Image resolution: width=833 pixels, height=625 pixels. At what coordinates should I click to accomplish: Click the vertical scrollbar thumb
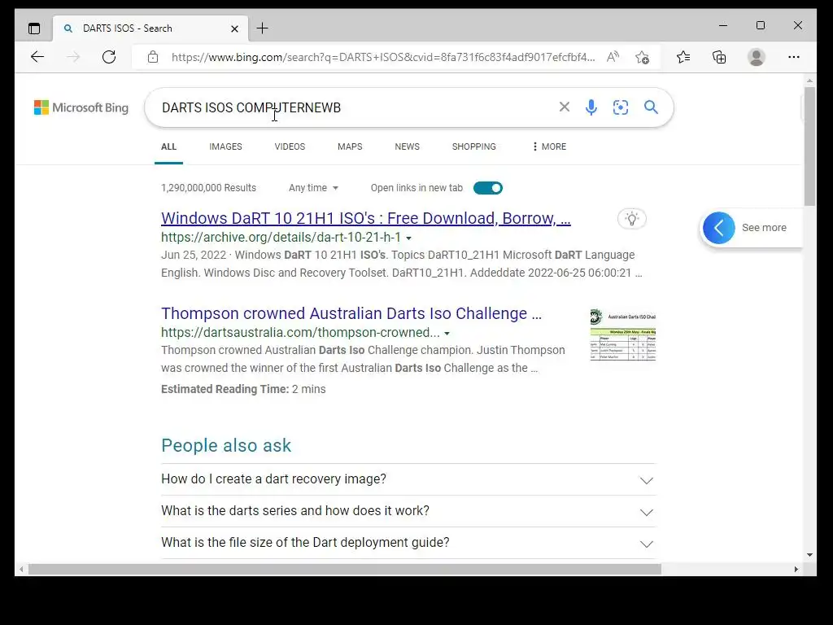pyautogui.click(x=809, y=146)
